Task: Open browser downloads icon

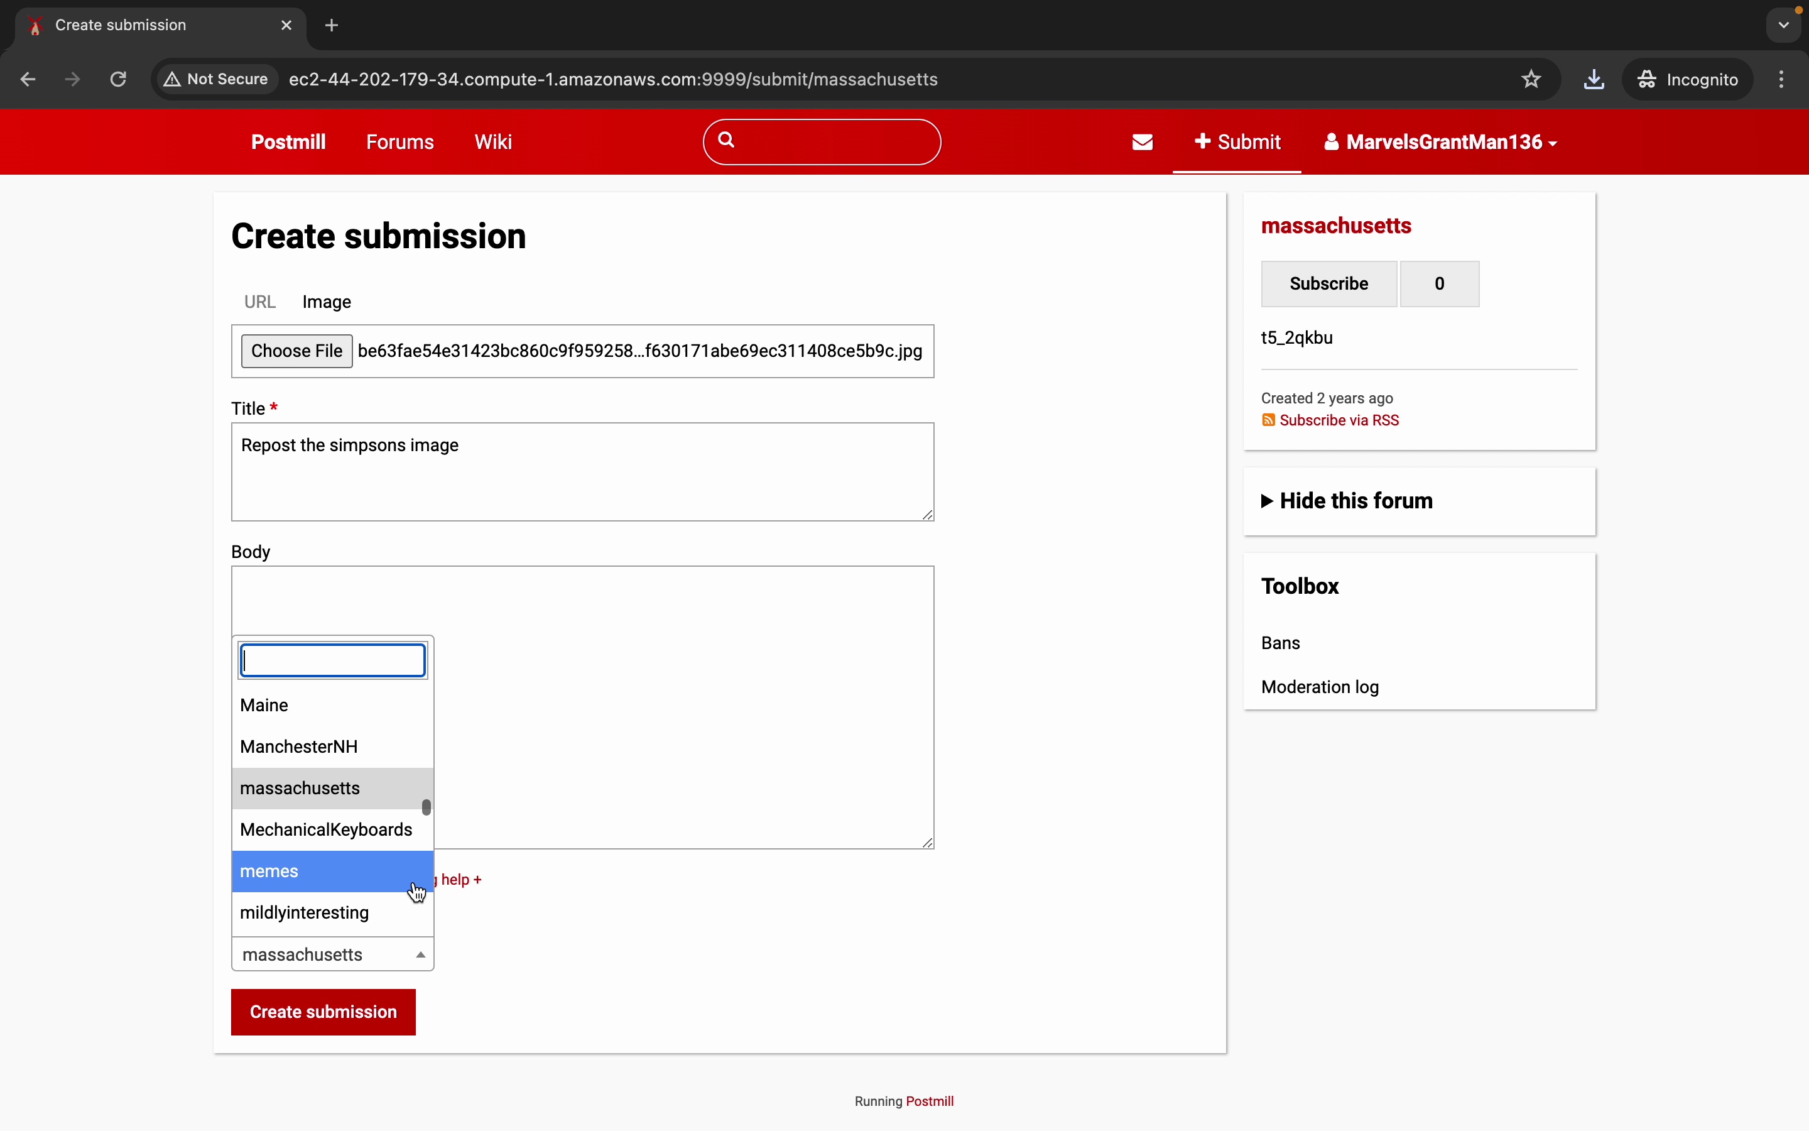Action: [x=1594, y=79]
